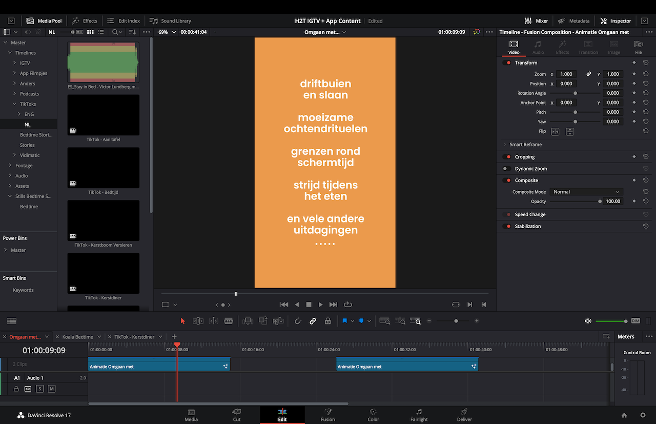Click the Stop playback button
656x424 pixels.
[309, 305]
